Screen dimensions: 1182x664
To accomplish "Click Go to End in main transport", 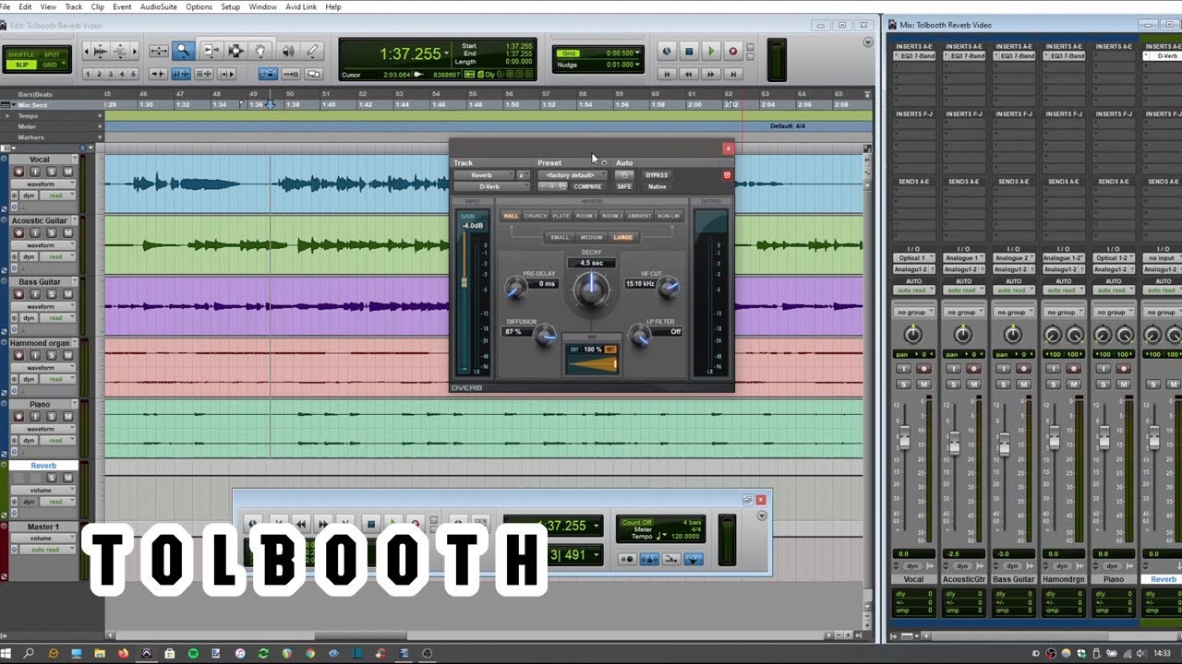I will [x=733, y=74].
